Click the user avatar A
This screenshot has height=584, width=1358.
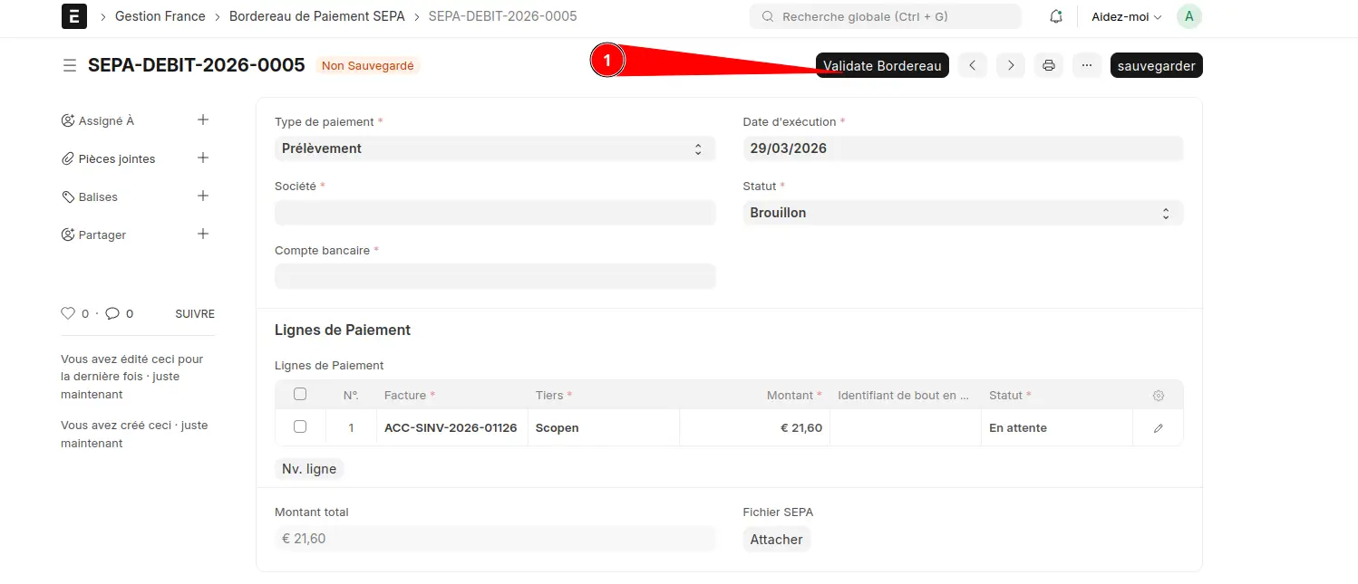point(1189,16)
